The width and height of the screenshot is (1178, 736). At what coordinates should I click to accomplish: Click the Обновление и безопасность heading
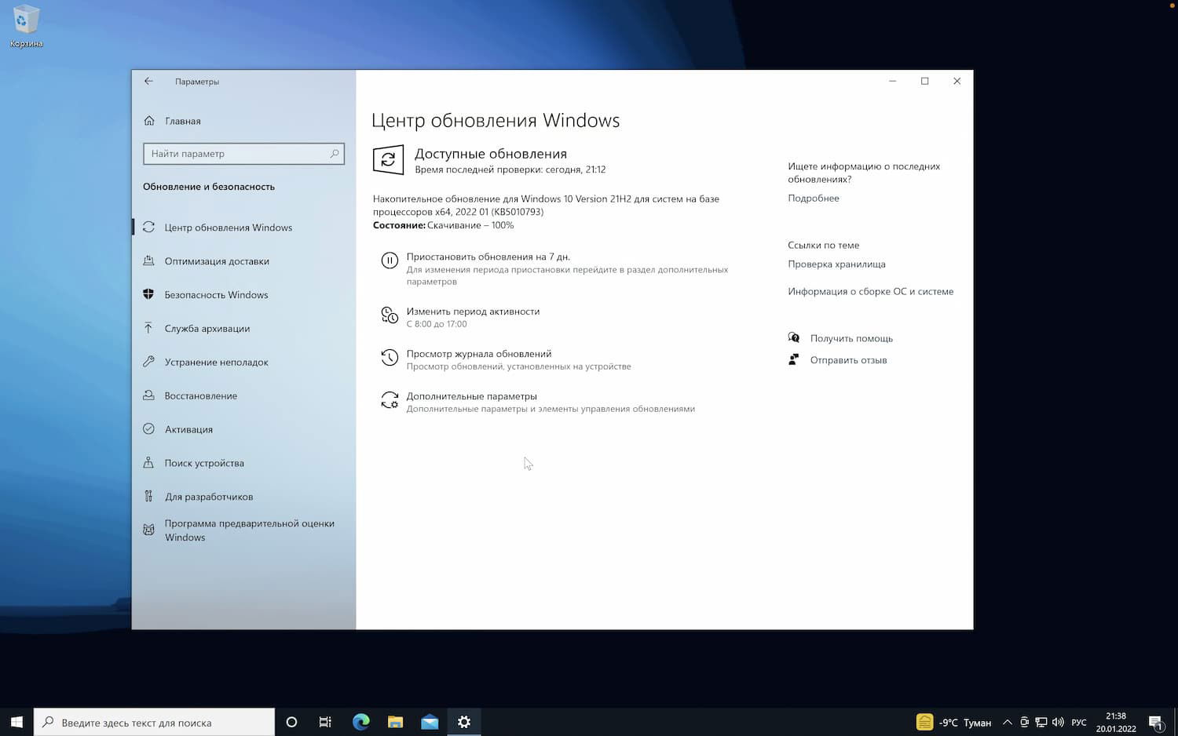point(209,187)
